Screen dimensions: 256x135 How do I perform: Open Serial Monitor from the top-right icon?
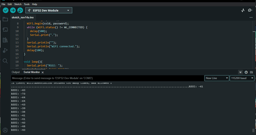coord(250,10)
